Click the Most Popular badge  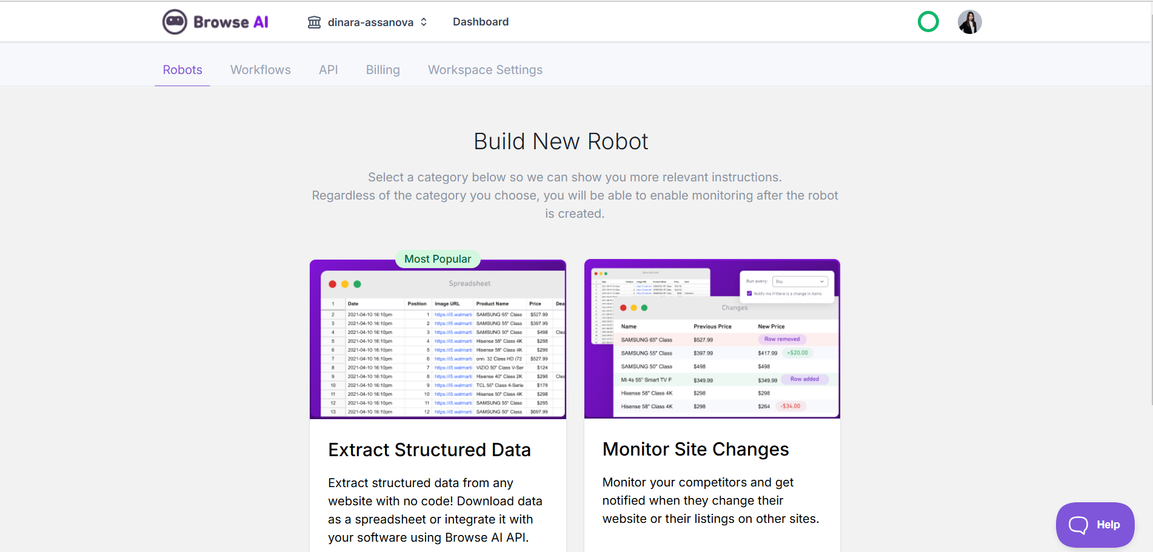click(x=438, y=259)
